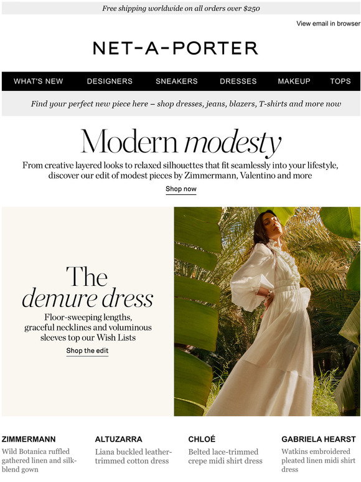Open the CHLOÉ belted crepe shirt dress
The width and height of the screenshot is (361, 482).
click(225, 451)
